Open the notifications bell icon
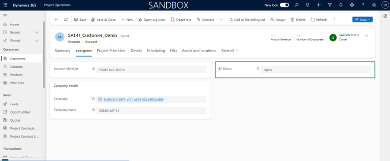Image resolution: width=390 pixels, height=161 pixels. 341,5
